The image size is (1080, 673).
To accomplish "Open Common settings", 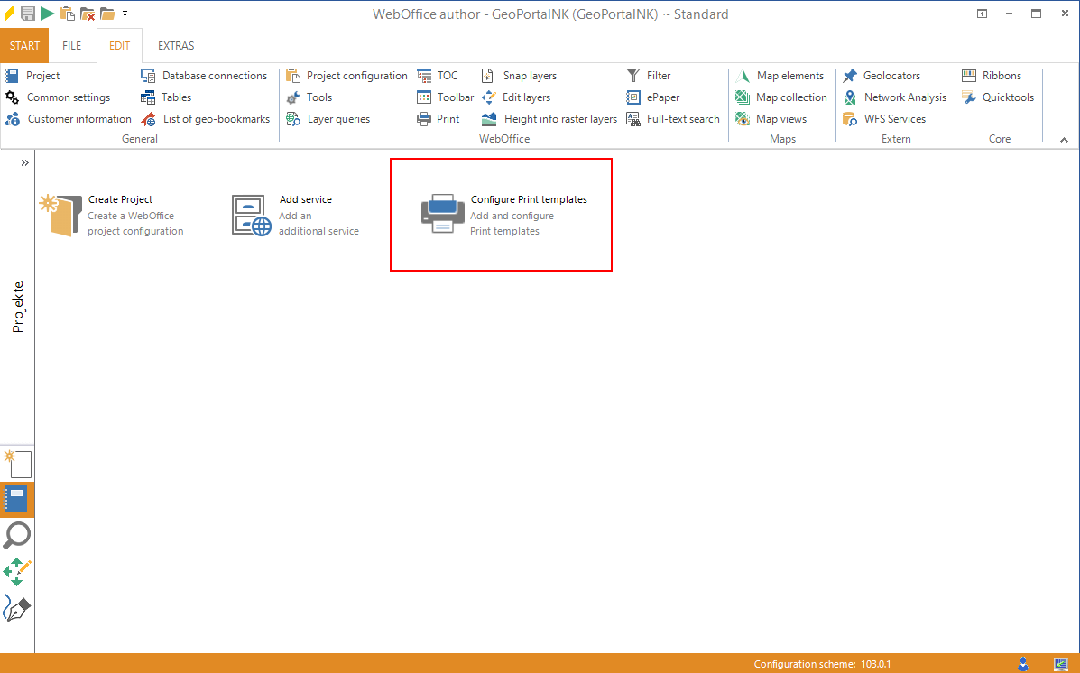I will (58, 97).
